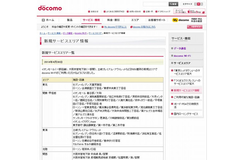Click the ホーム breadcrumb link
Viewport: 244px width, 160px height.
click(x=42, y=33)
